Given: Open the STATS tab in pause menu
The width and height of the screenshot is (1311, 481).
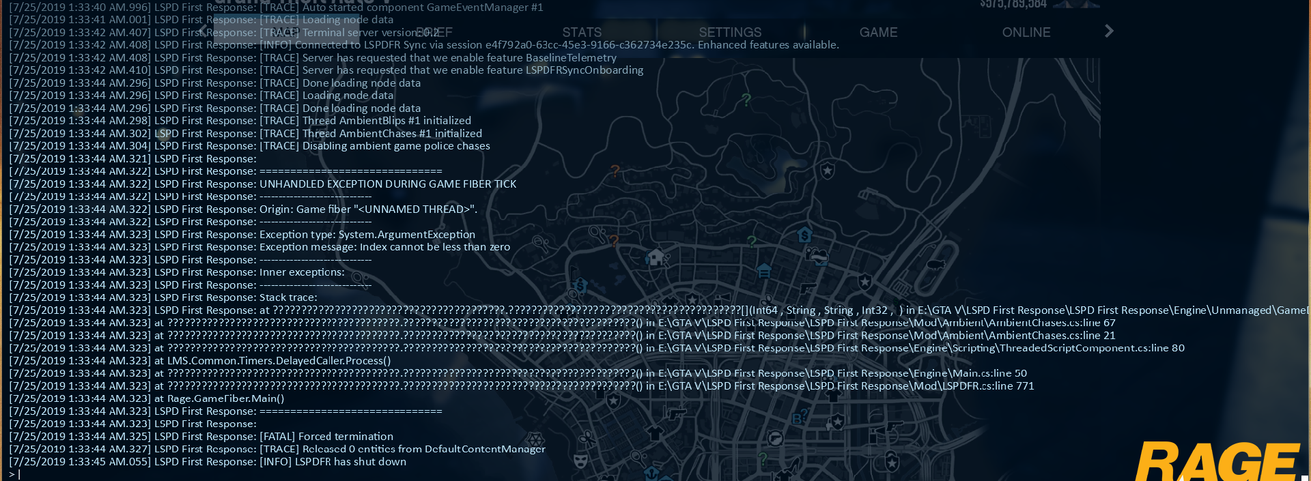Looking at the screenshot, I should (582, 32).
